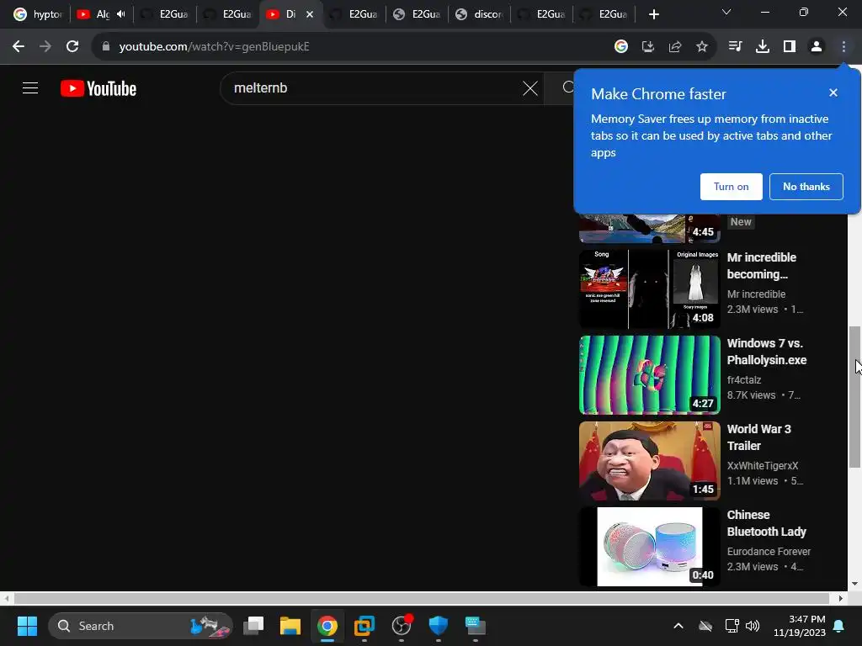
Task: Open the volume control in tray
Action: pyautogui.click(x=753, y=626)
